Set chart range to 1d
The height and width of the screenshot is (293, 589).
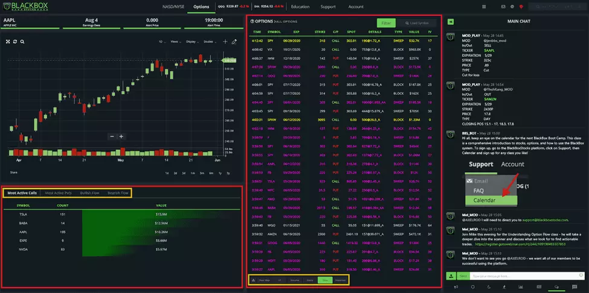(x=167, y=173)
